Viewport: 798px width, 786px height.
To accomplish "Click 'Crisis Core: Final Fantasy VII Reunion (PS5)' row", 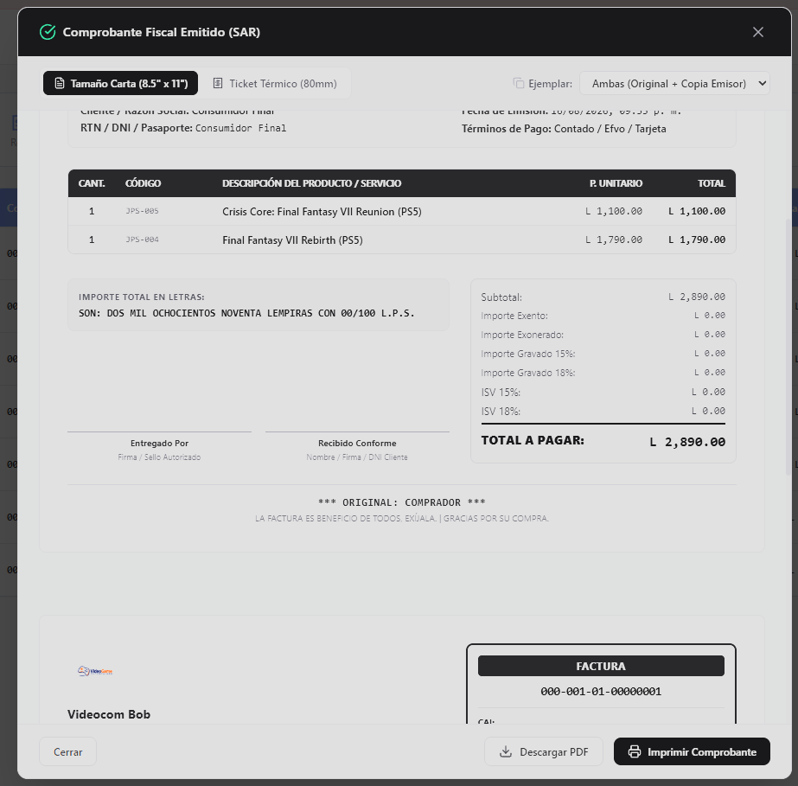I will (402, 211).
